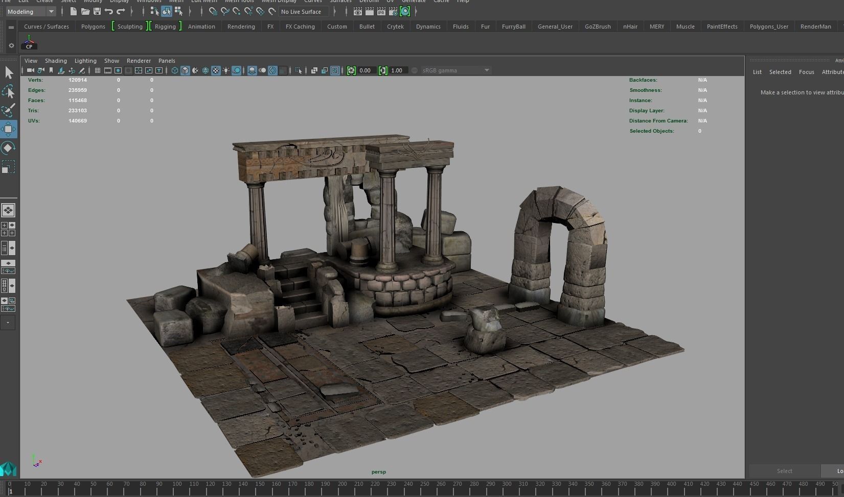Open the Panels menu
Screen dimensions: 844x497
click(167, 61)
